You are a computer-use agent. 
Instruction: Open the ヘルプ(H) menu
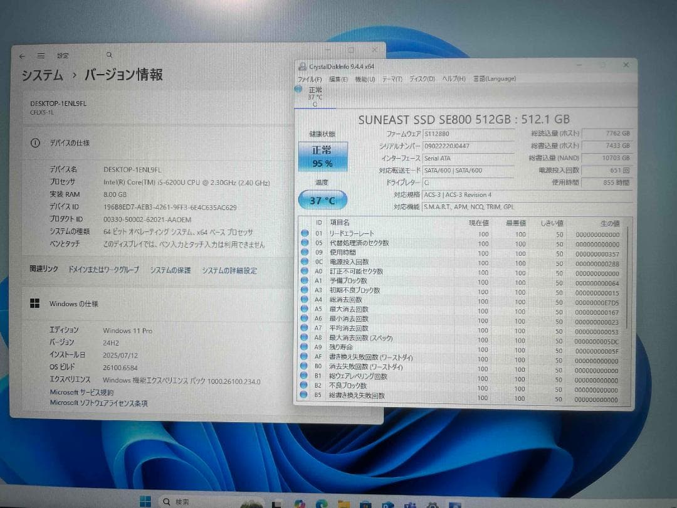453,79
